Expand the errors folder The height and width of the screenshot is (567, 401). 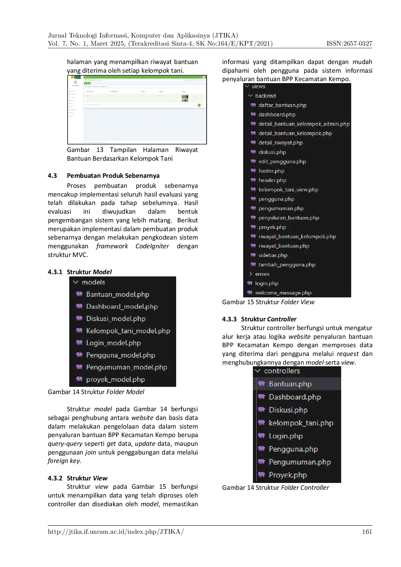pyautogui.click(x=251, y=274)
